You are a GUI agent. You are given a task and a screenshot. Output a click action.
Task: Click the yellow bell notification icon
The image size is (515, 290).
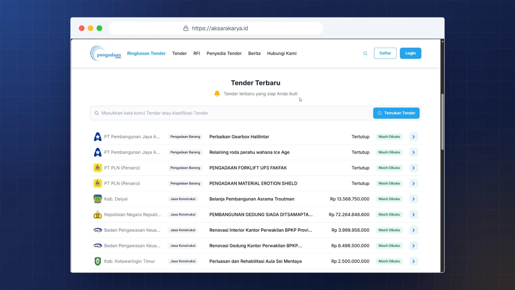tap(217, 93)
